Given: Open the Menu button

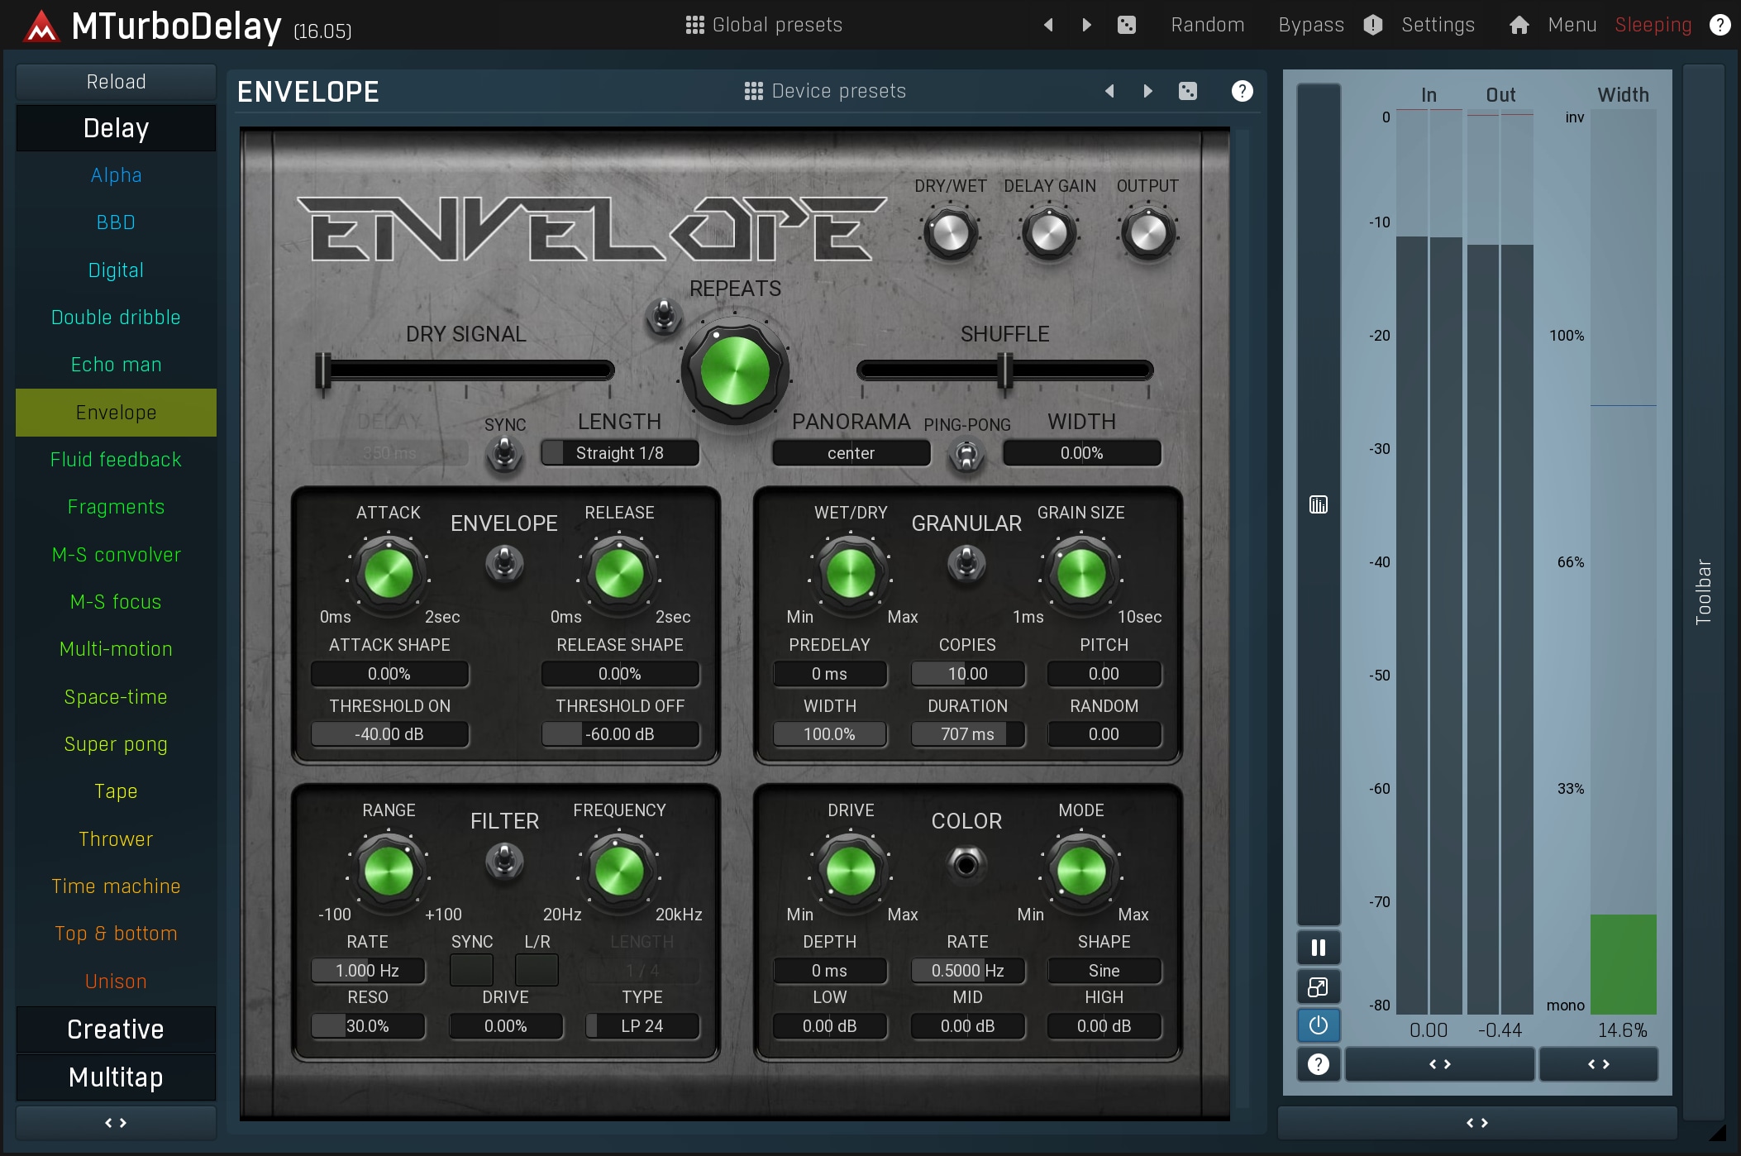Looking at the screenshot, I should (1572, 25).
